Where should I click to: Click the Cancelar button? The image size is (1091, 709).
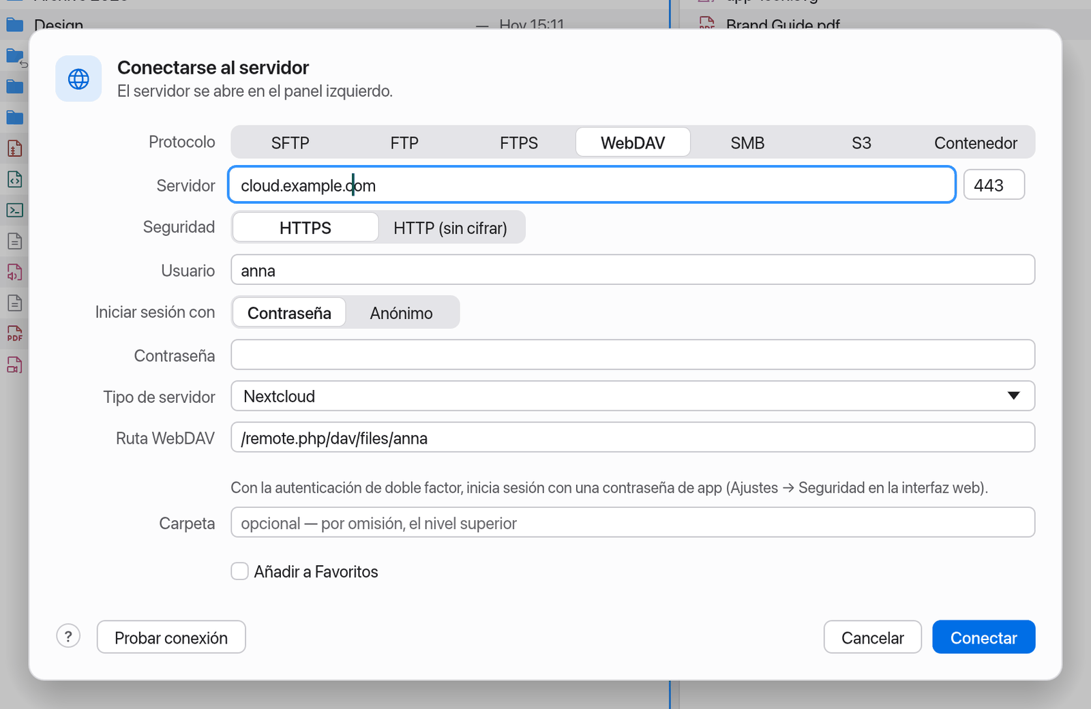(873, 637)
